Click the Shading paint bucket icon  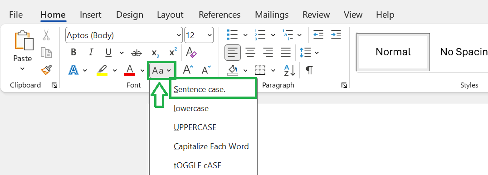[x=233, y=70]
